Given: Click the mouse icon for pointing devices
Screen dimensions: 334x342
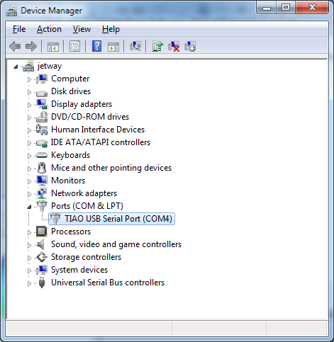Looking at the screenshot, I should coord(42,168).
